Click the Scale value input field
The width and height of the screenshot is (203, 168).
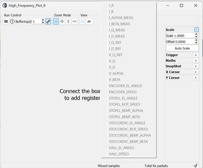tap(184, 36)
